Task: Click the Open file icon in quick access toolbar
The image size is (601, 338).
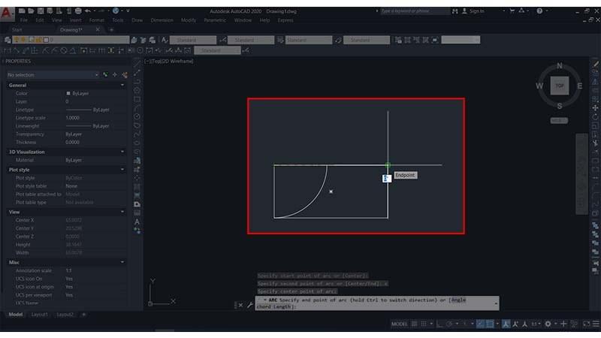Action: click(x=31, y=11)
